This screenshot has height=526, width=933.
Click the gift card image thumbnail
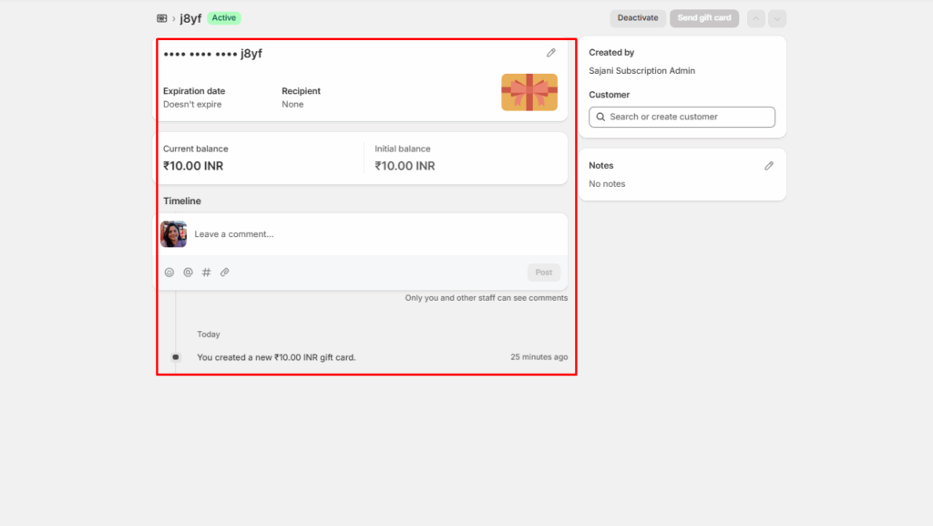529,92
